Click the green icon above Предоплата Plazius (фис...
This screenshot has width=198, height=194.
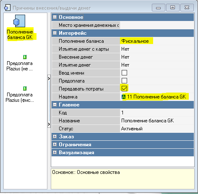(25, 88)
